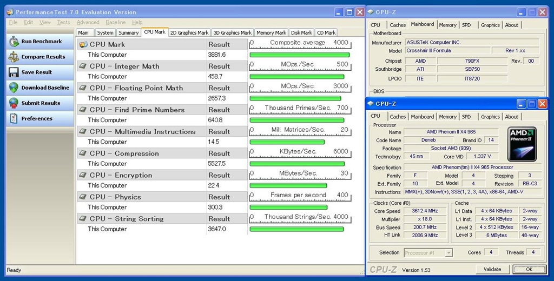Open the Help menu
Image resolution: width=554 pixels, height=281 pixels.
tap(137, 22)
